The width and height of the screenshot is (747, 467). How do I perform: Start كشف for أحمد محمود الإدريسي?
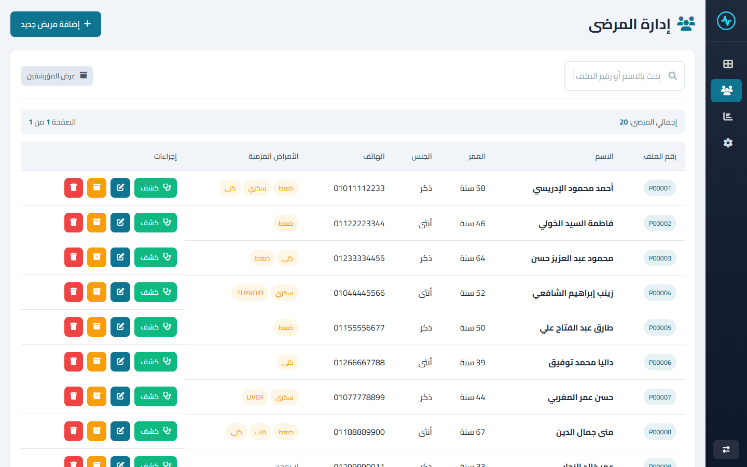click(x=156, y=188)
